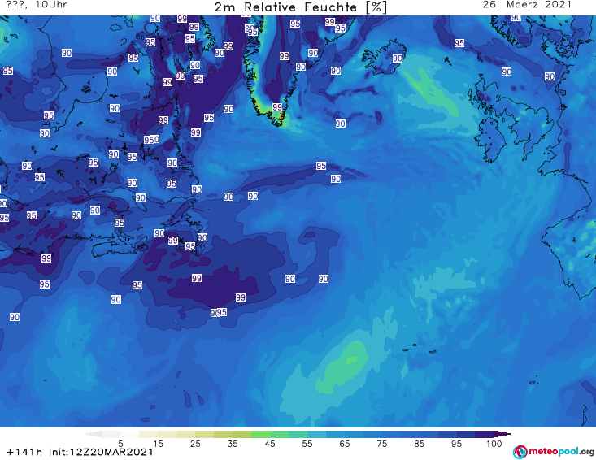The width and height of the screenshot is (596, 460).
Task: Click the legend value "15"
Action: click(x=158, y=444)
